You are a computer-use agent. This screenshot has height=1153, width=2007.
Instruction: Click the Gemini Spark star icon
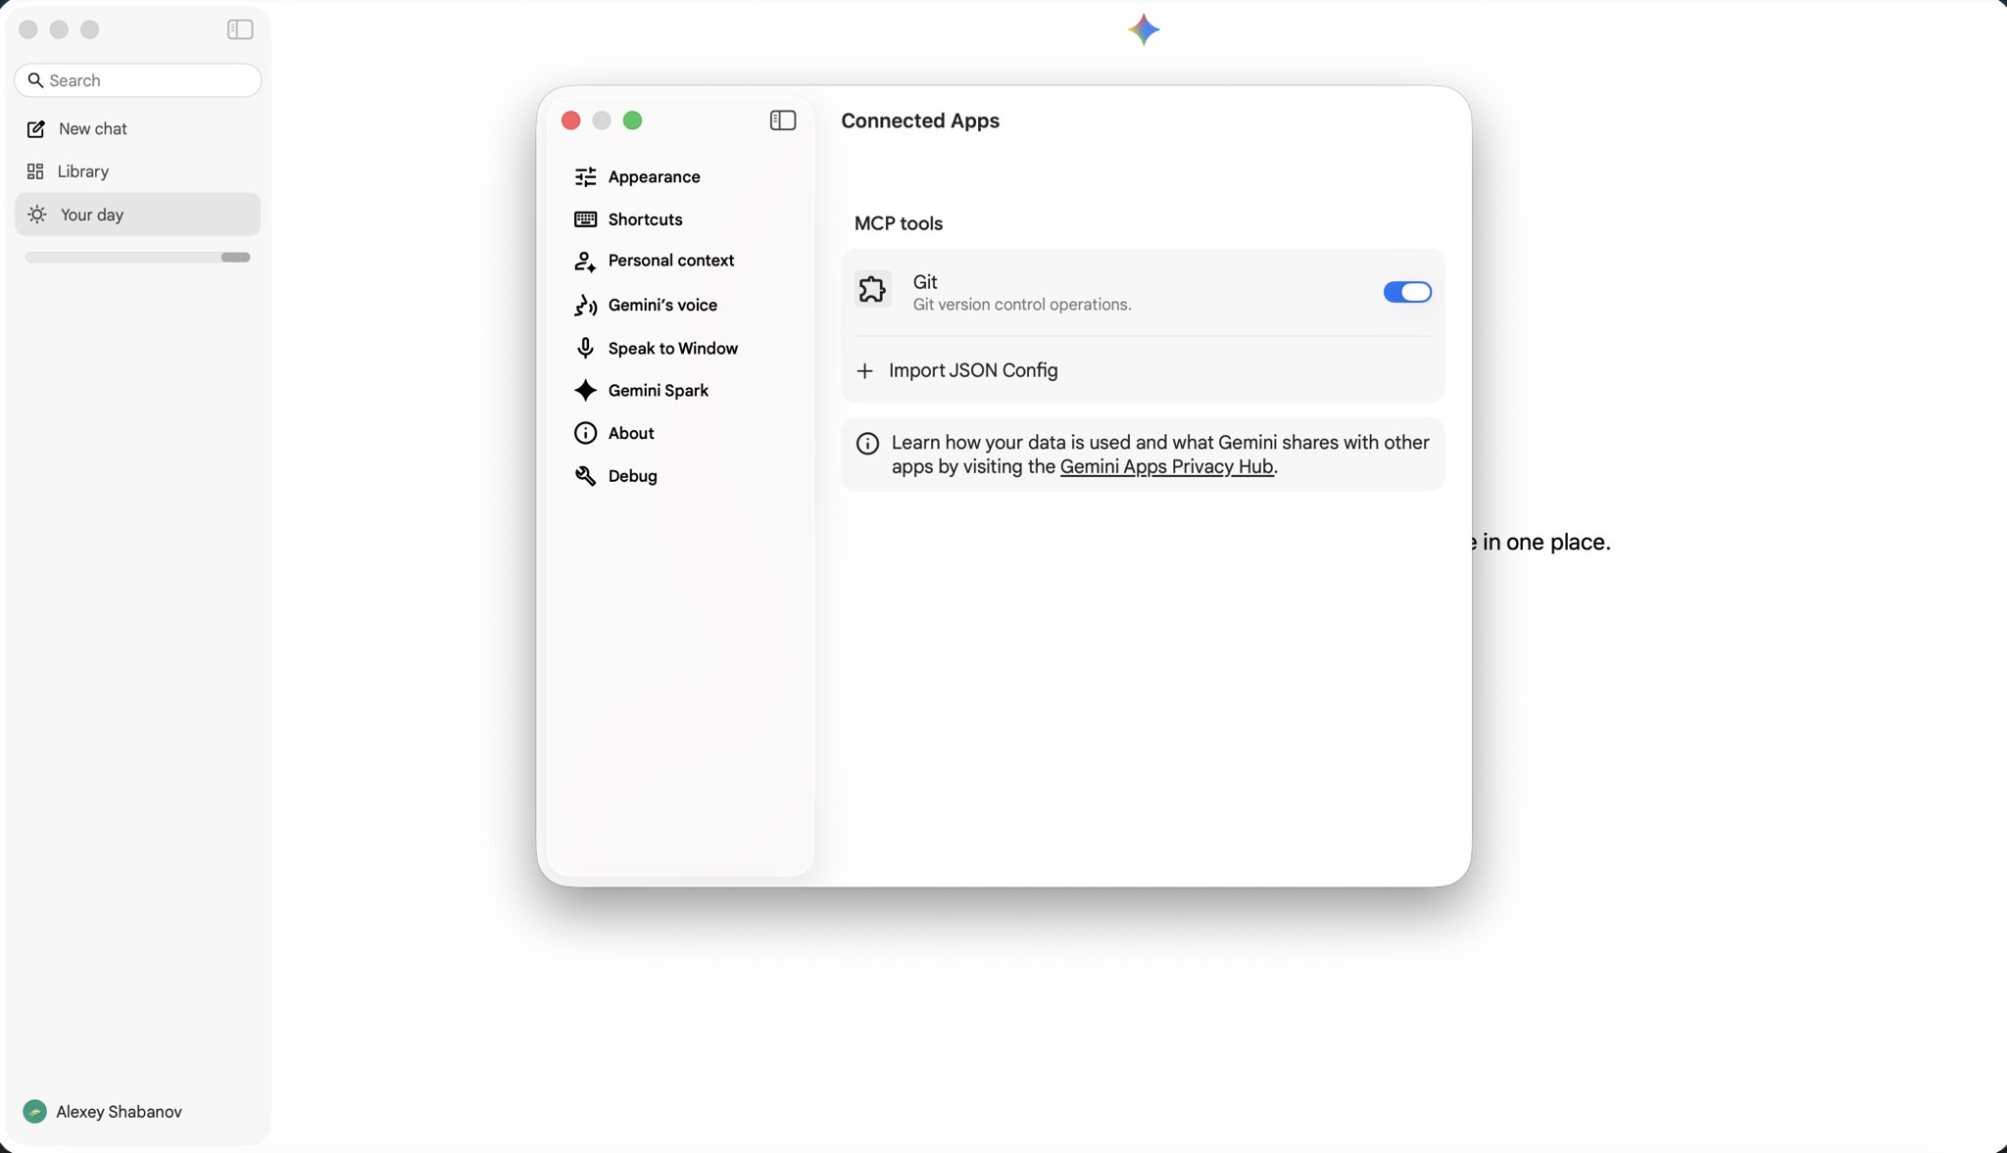tap(585, 390)
